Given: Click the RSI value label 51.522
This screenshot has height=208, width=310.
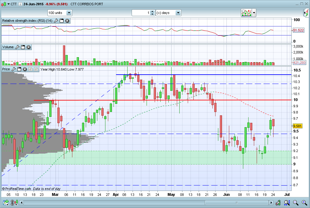Looking at the screenshot, I should coord(298,30).
